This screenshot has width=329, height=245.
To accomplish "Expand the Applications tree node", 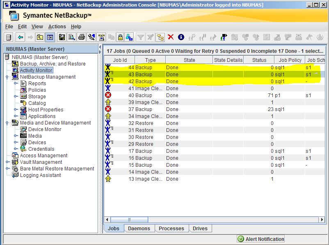I will (16, 116).
